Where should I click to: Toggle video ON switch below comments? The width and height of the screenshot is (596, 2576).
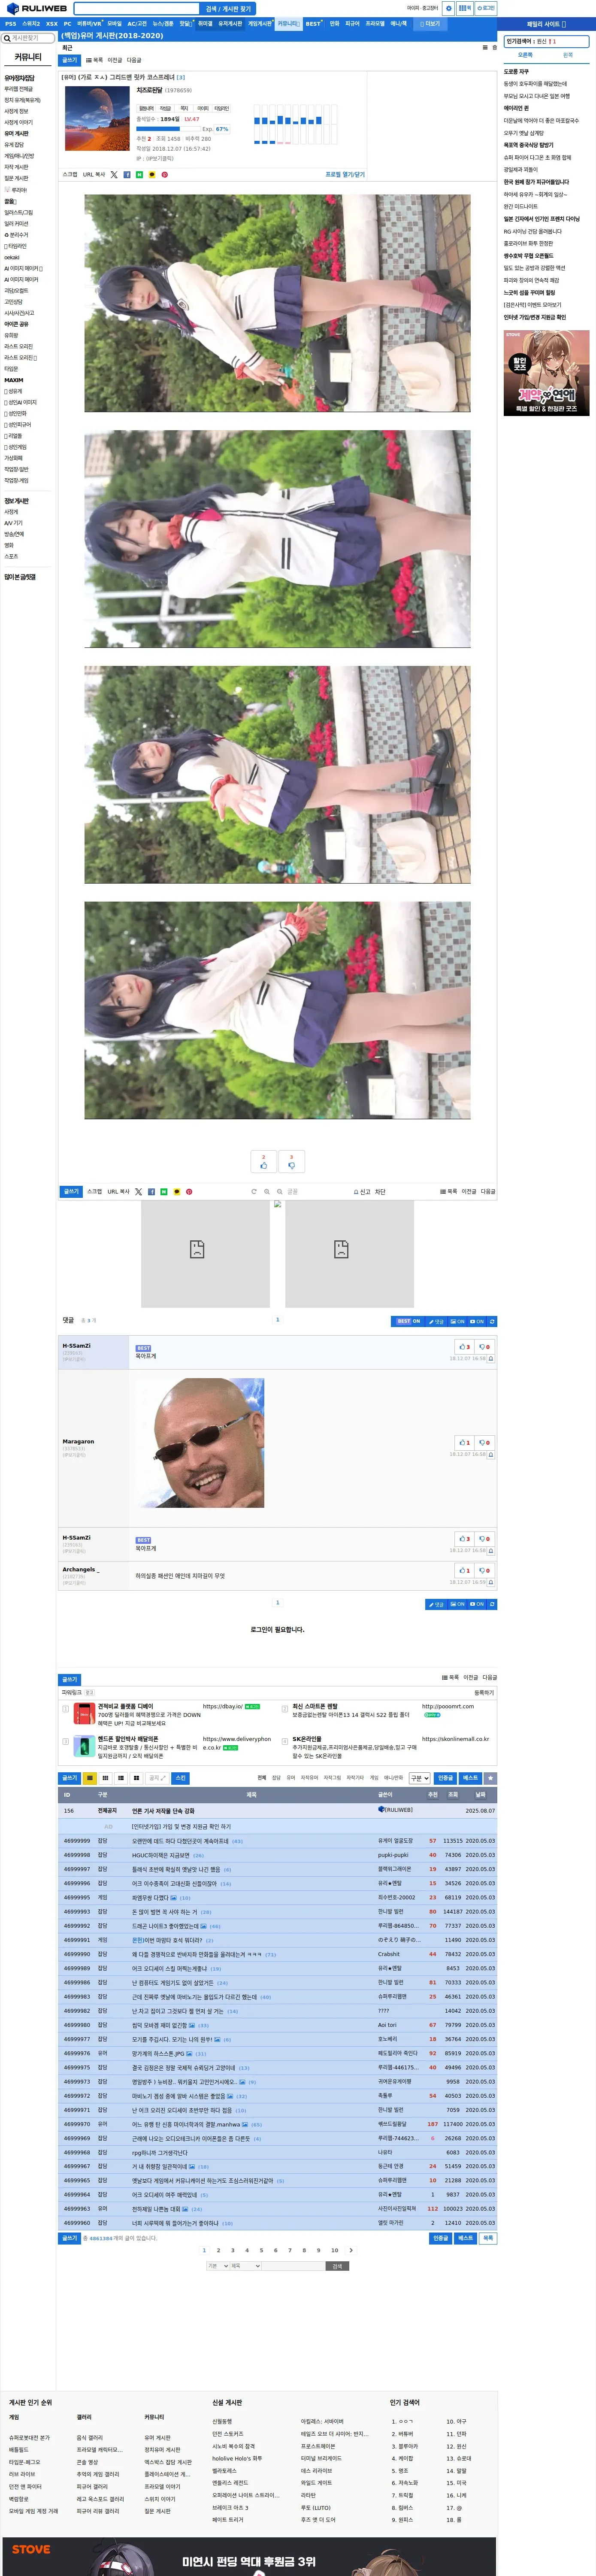tap(477, 1604)
